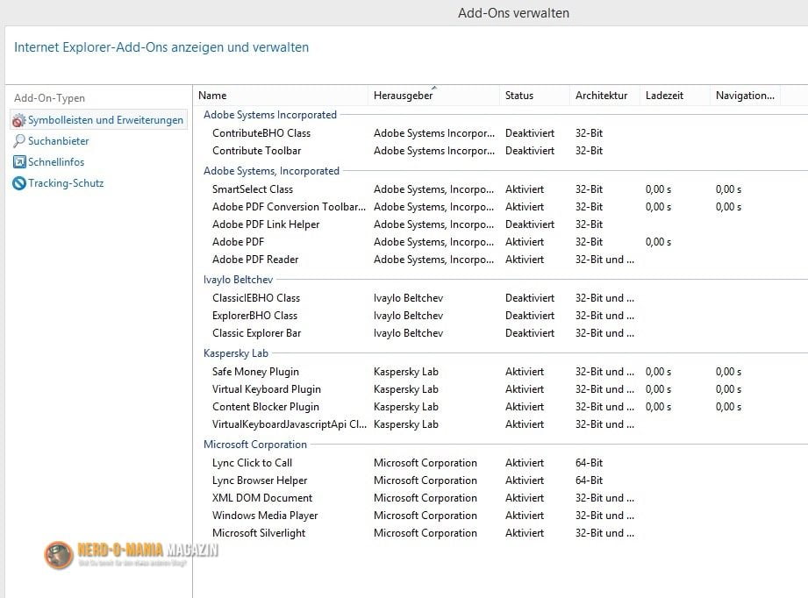The image size is (808, 598).
Task: Select the VirtualKeyboardJavascriptApi add-on
Action: click(290, 424)
